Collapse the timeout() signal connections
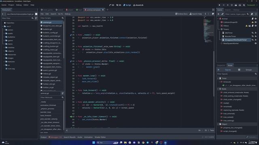 tap(219, 82)
